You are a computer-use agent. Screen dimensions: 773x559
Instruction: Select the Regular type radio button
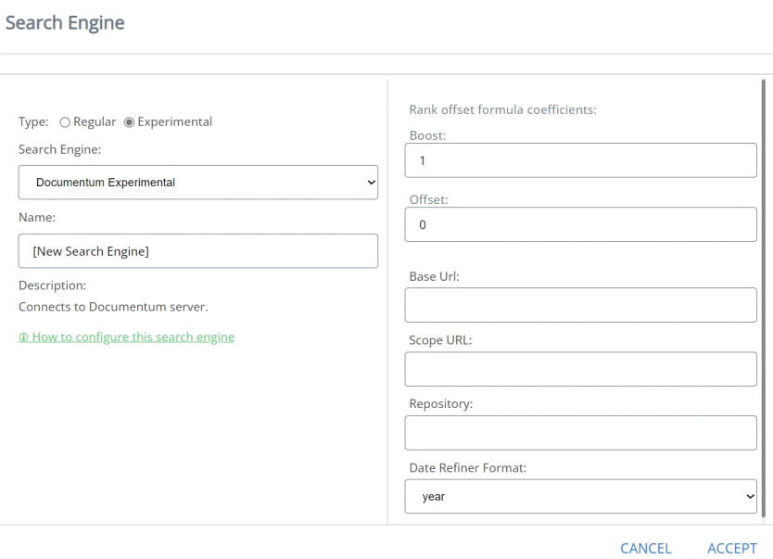(65, 121)
